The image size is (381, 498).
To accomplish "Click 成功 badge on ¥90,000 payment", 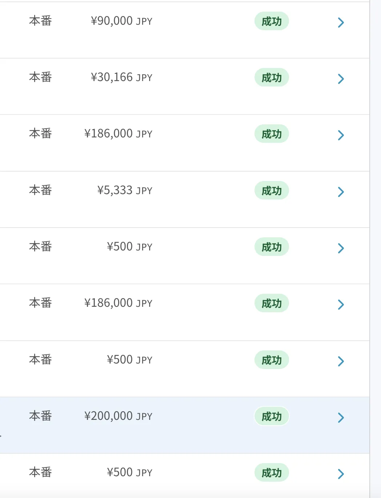I will [272, 21].
